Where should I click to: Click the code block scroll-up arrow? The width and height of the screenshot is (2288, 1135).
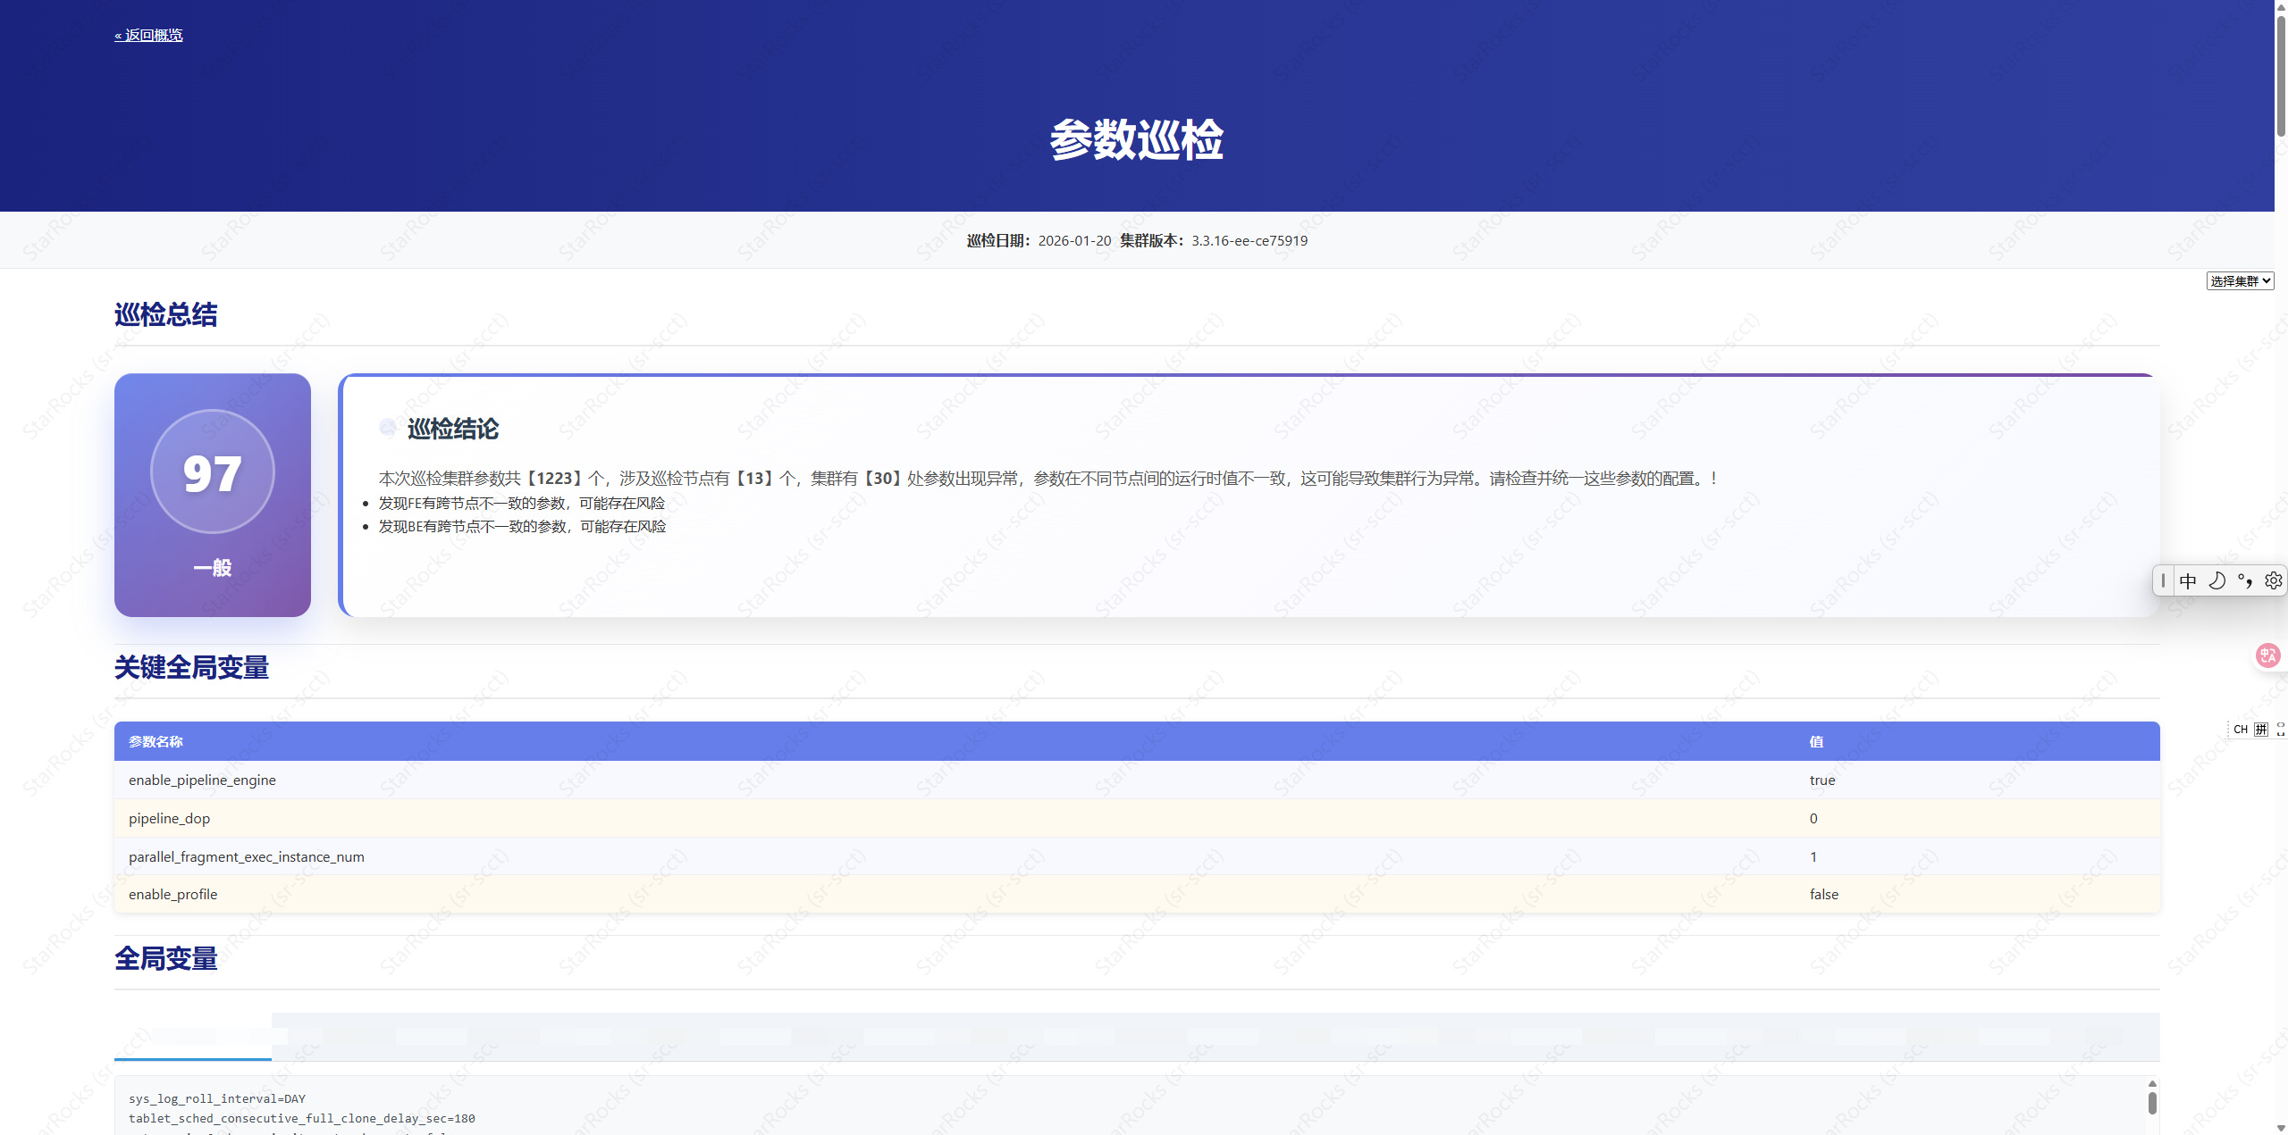point(2152,1084)
